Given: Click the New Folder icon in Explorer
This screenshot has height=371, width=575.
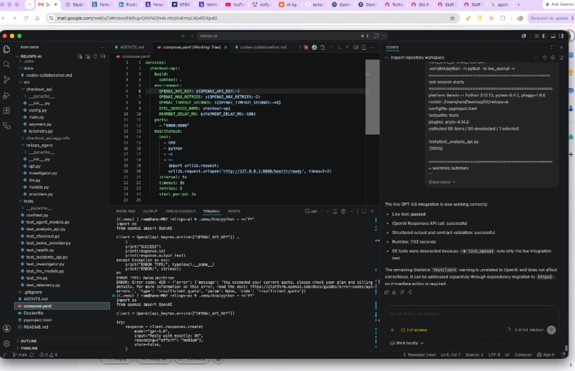Looking at the screenshot, I should click(88, 56).
